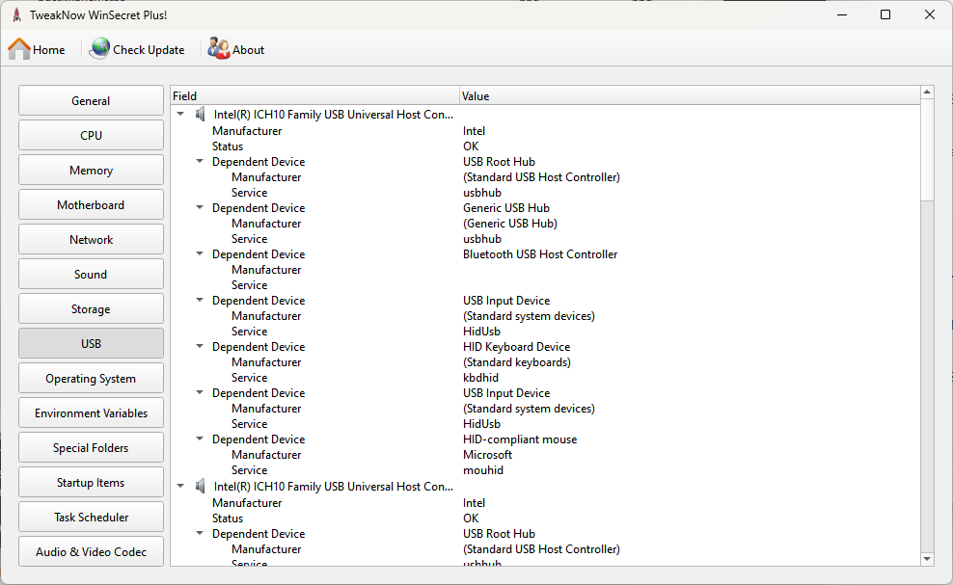This screenshot has height=585, width=953.
Task: Open the Operating System page
Action: pyautogui.click(x=92, y=378)
